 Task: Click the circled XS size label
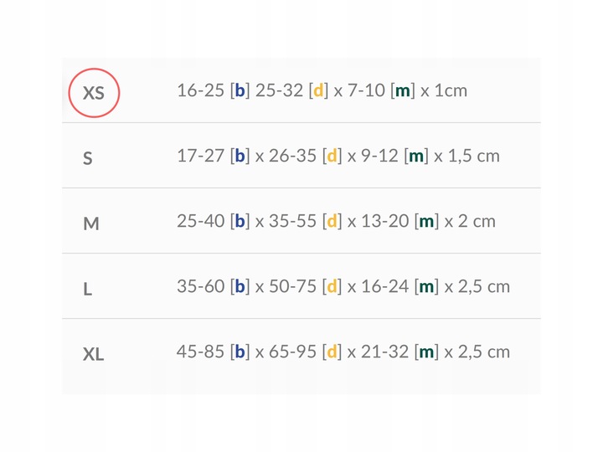(94, 91)
